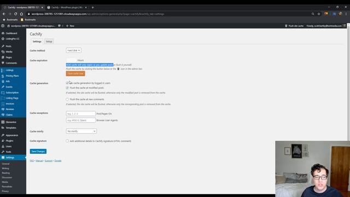Open Pages in the sidebar

[9, 57]
